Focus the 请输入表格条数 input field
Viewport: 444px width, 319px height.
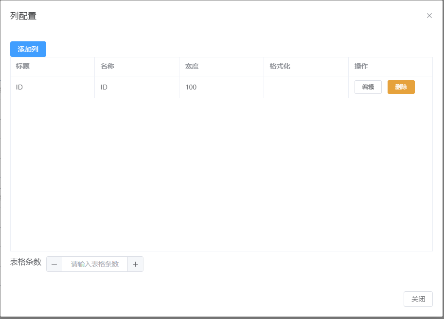click(95, 264)
